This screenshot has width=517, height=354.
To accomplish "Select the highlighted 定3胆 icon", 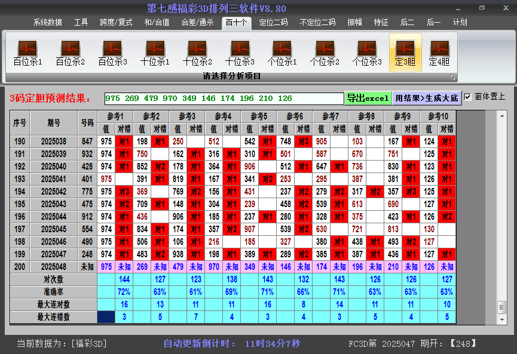I will pyautogui.click(x=405, y=53).
